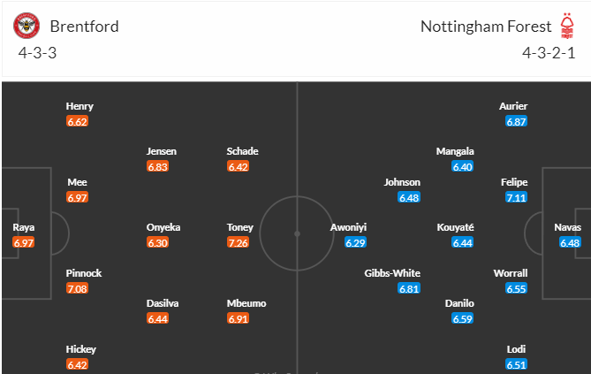Select player Aurier in Forest defence
The height and width of the screenshot is (374, 591).
pyautogui.click(x=513, y=106)
